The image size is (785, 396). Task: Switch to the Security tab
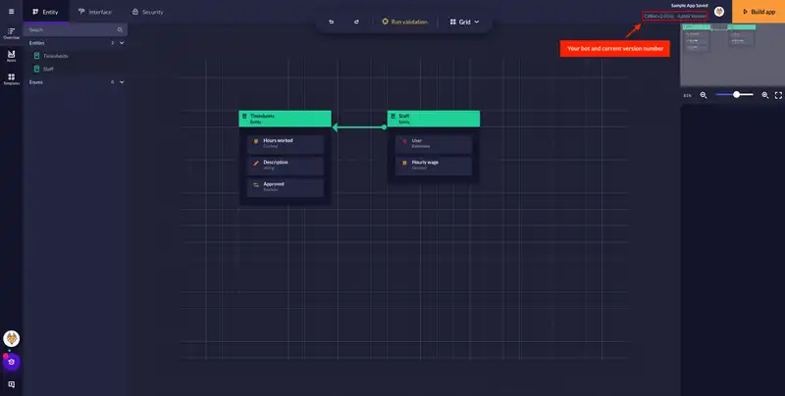tap(147, 12)
